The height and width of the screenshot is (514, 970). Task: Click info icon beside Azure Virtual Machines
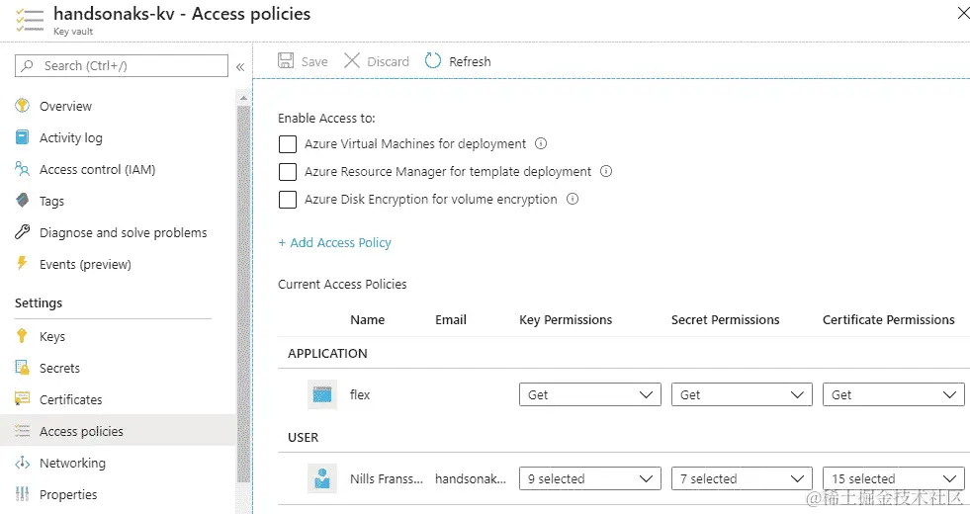tap(541, 143)
